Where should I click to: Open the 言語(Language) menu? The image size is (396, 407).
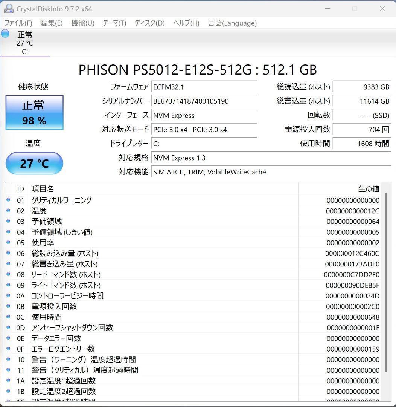click(x=232, y=23)
